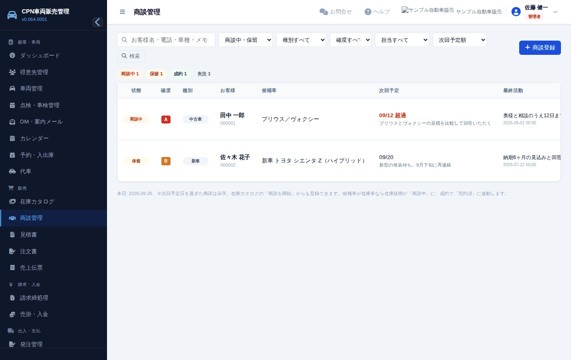
Task: Select the 保留 1 status filter
Action: point(156,74)
